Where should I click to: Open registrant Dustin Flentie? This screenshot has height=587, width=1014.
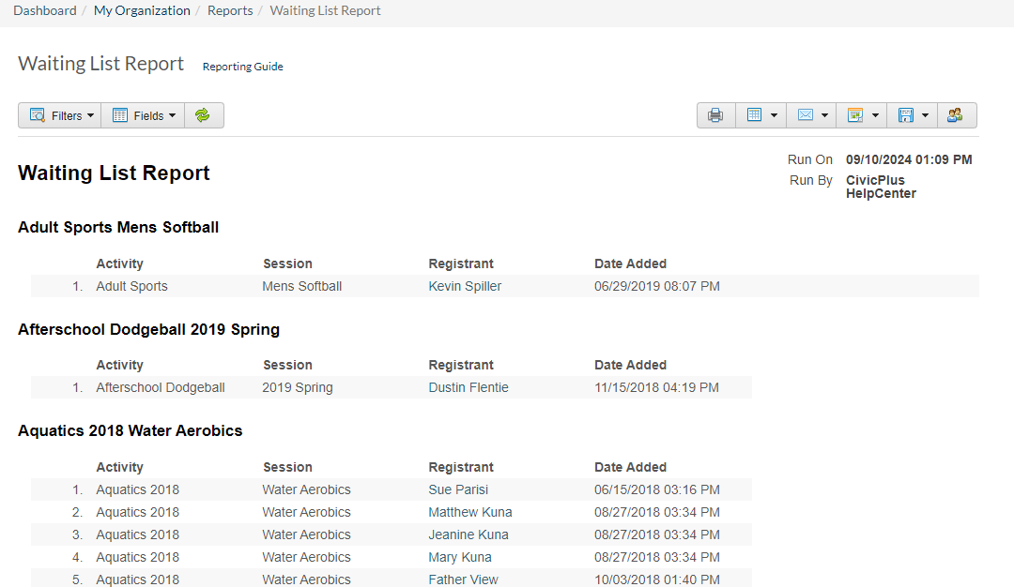click(469, 387)
